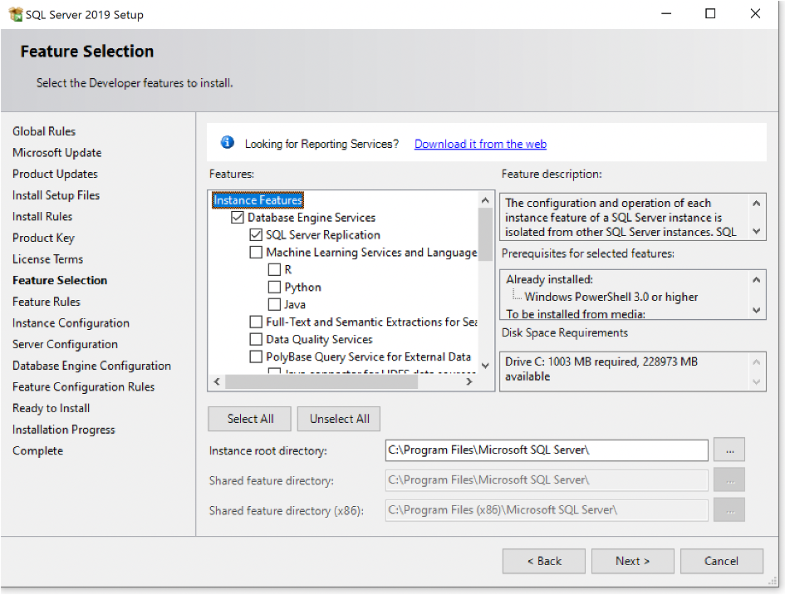Click the Shared feature directory (x86) browse button
The height and width of the screenshot is (595, 785).
(729, 509)
